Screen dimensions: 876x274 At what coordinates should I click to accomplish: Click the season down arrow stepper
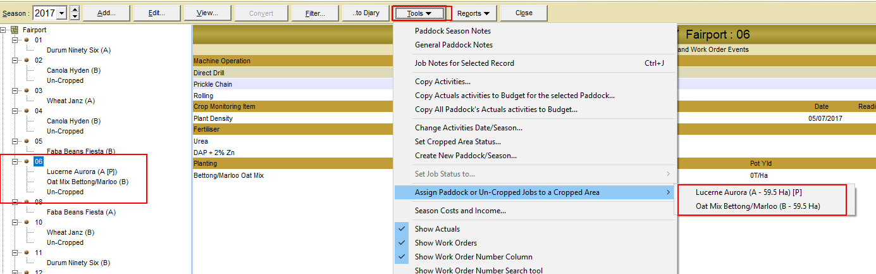(x=75, y=16)
